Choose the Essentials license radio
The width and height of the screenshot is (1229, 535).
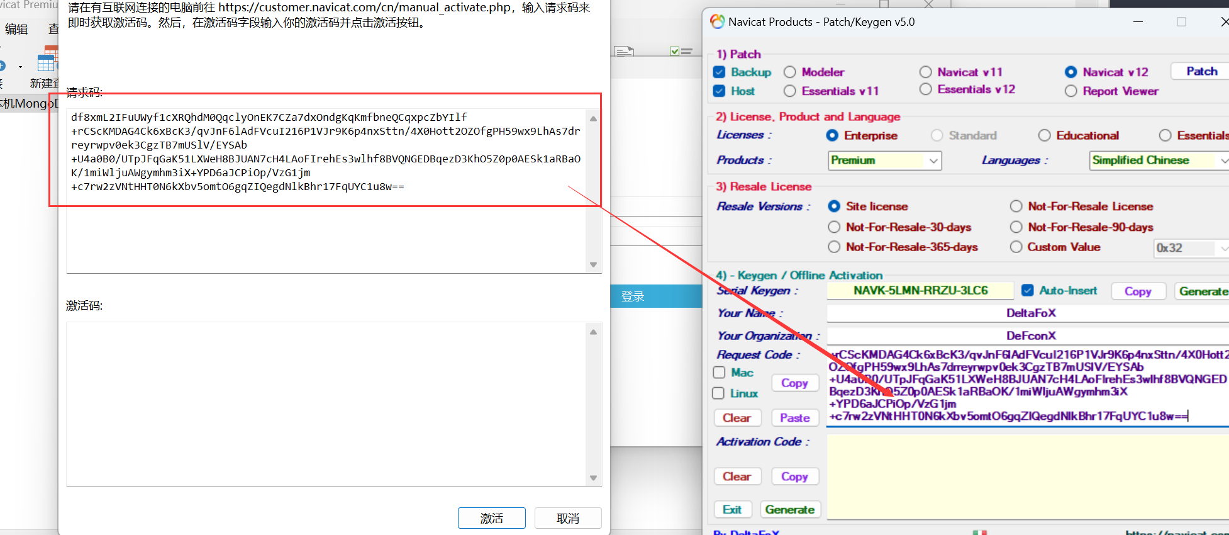tap(1165, 135)
